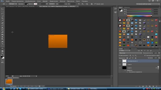Open the tool mode Фигура dropdown
Image resolution: width=161 pixels, height=90 pixels.
click(13, 4)
